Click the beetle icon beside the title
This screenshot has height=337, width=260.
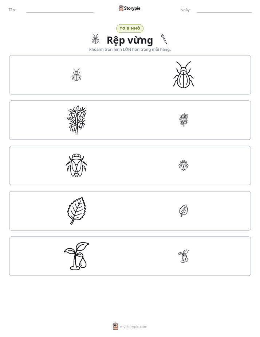pyautogui.click(x=95, y=39)
